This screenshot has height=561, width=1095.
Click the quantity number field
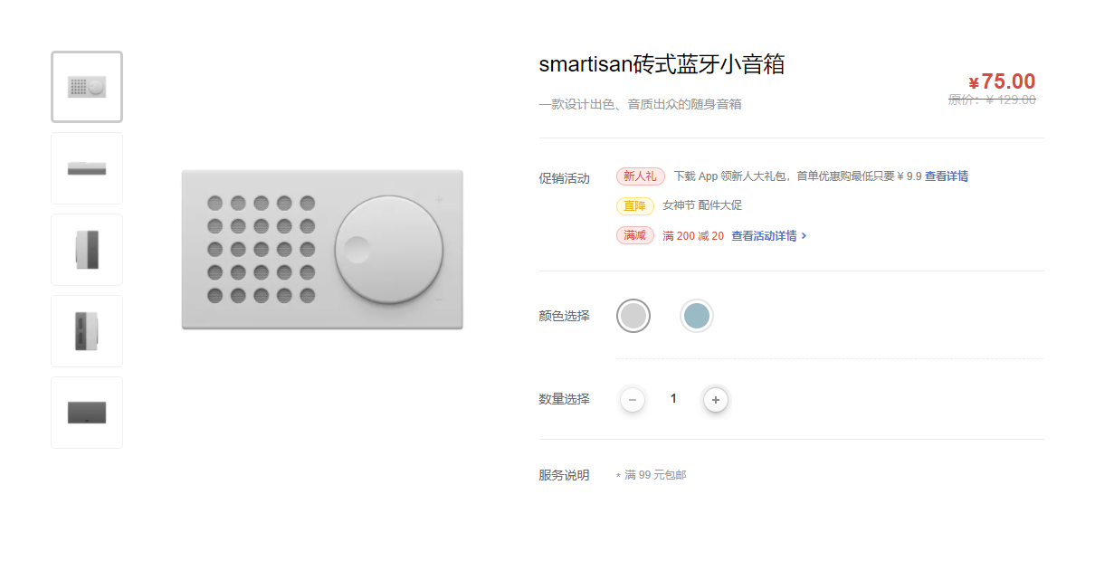(x=673, y=399)
